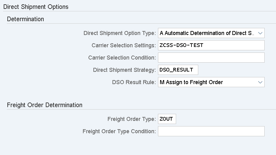The width and height of the screenshot is (276, 155).
Task: Open the Direct Shipment Option Type dropdown arrow
Action: point(260,33)
